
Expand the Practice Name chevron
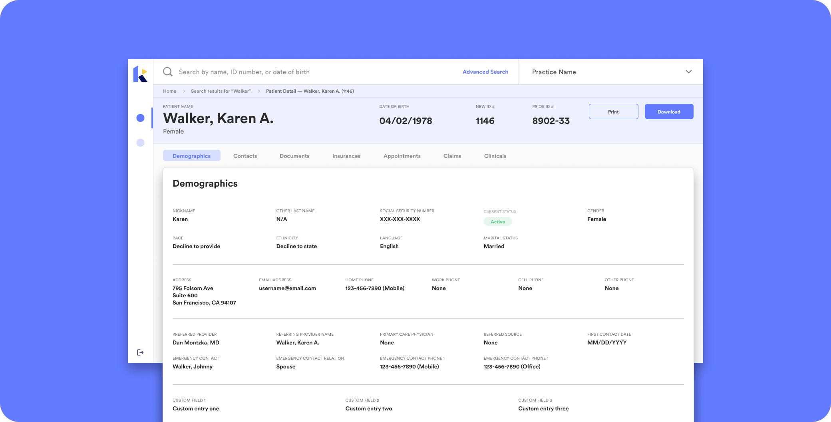(689, 72)
